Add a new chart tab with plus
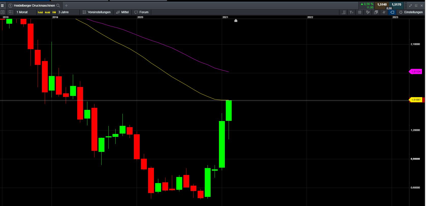The width and height of the screenshot is (426, 206). 66,5
